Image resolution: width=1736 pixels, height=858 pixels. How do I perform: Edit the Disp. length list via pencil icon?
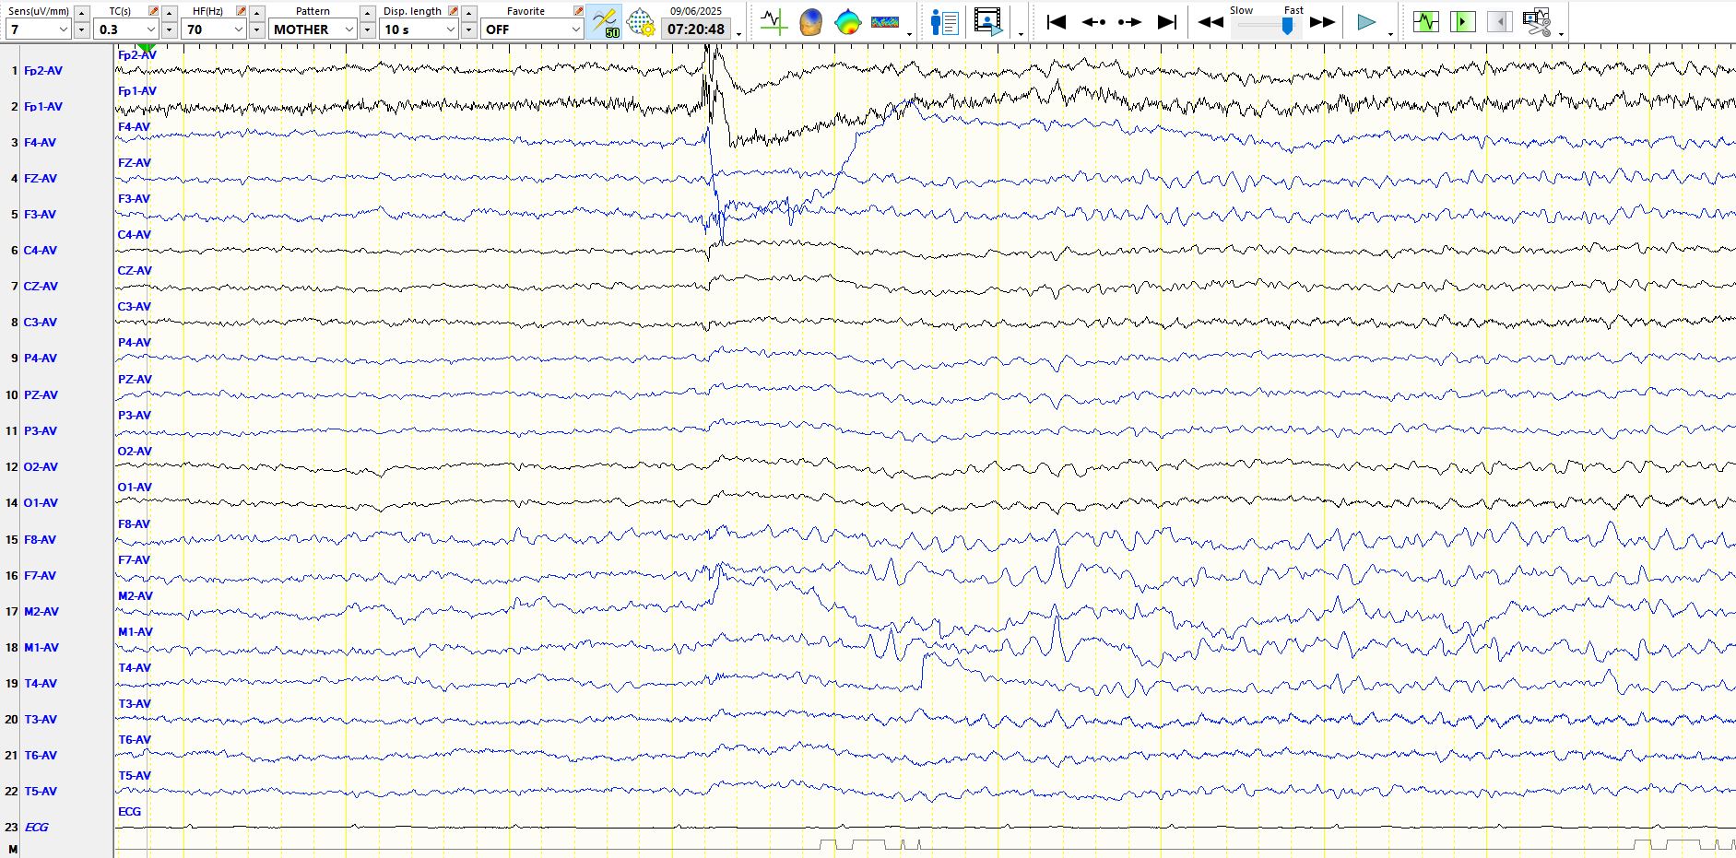[453, 11]
